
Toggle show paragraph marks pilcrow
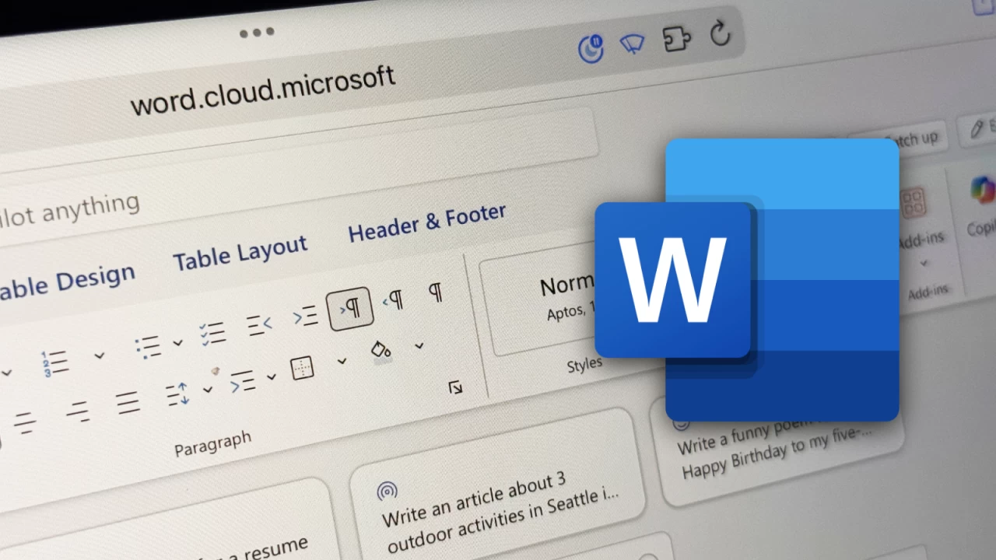(x=436, y=292)
